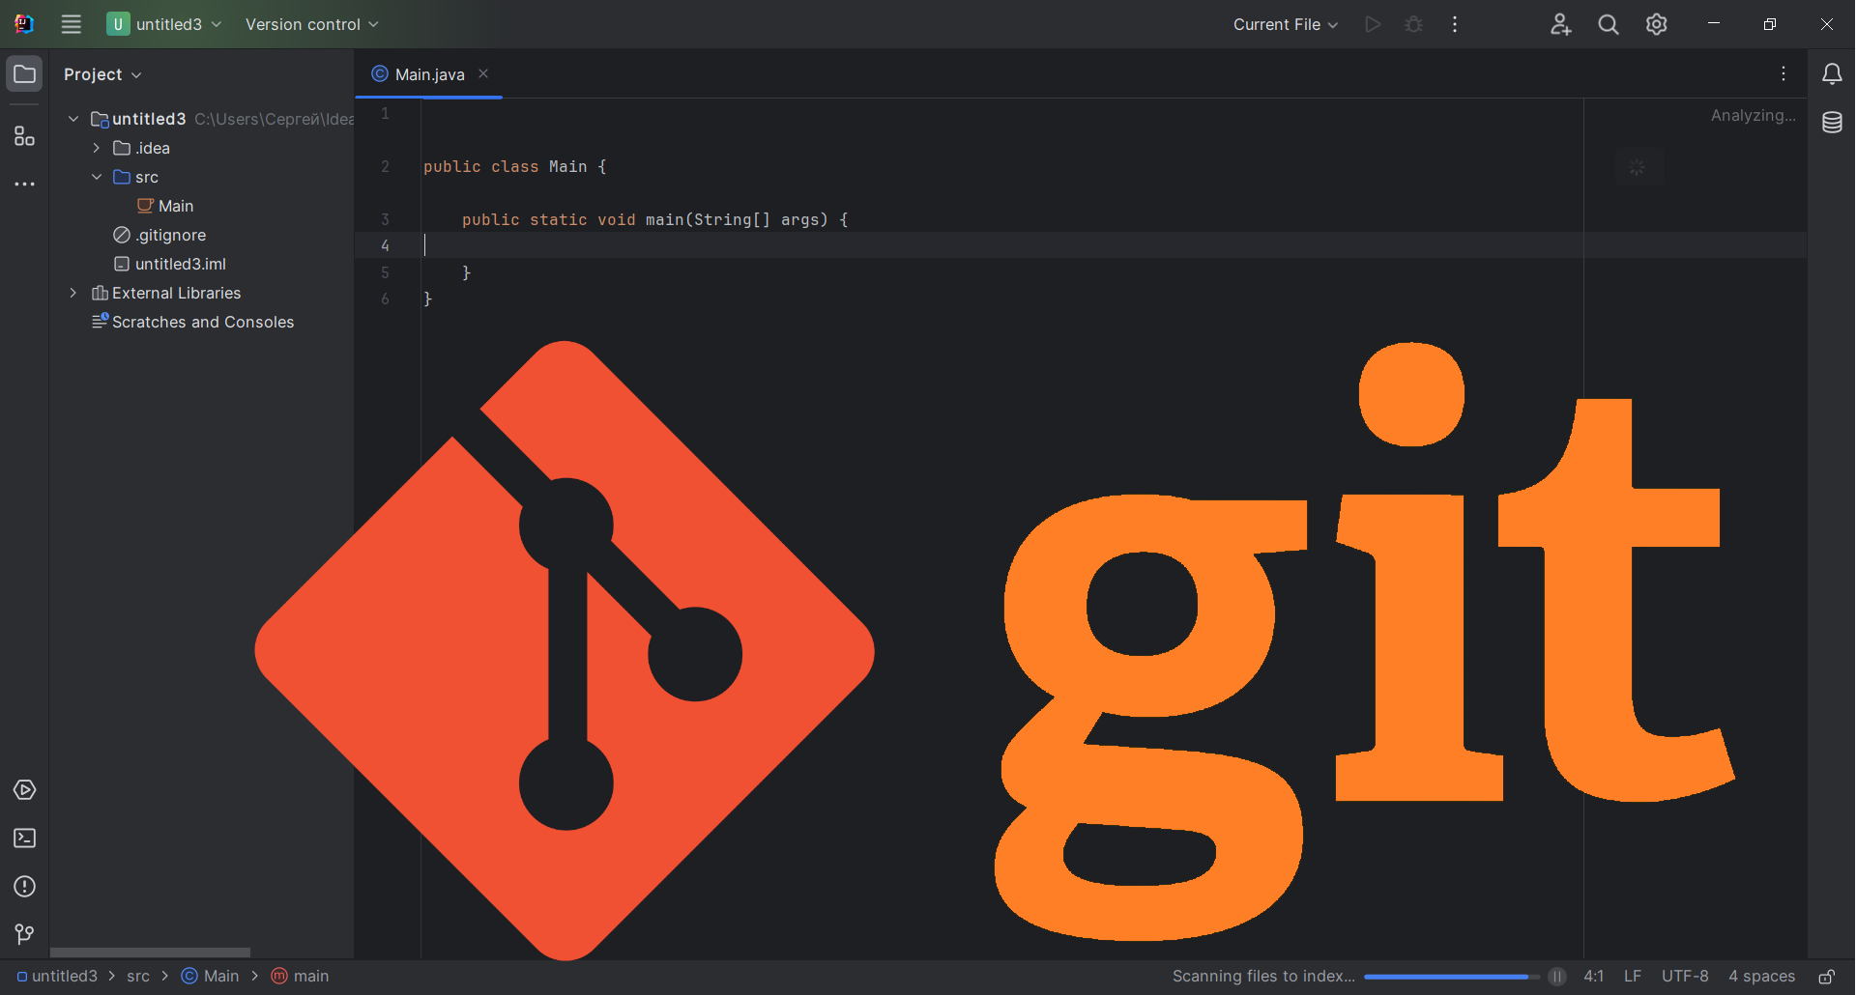
Task: Pause the indexing background task
Action: pos(1556,977)
